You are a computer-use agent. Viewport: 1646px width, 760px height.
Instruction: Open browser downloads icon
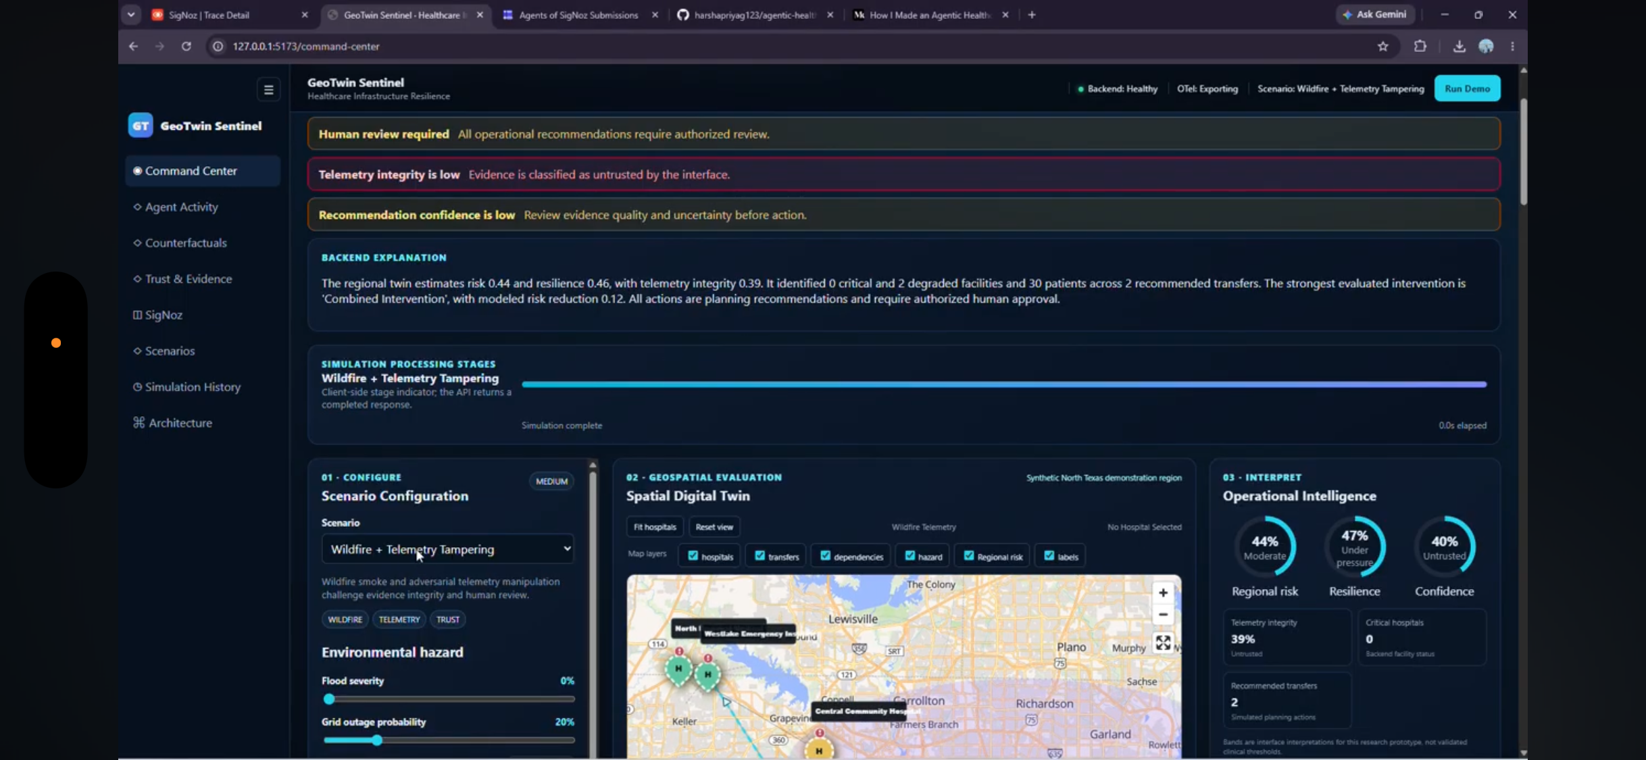pyautogui.click(x=1460, y=46)
